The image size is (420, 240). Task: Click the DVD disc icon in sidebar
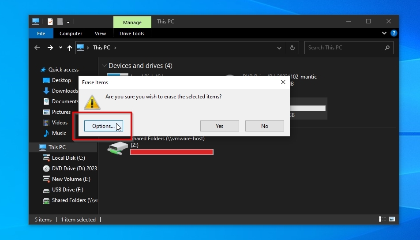coord(46,169)
